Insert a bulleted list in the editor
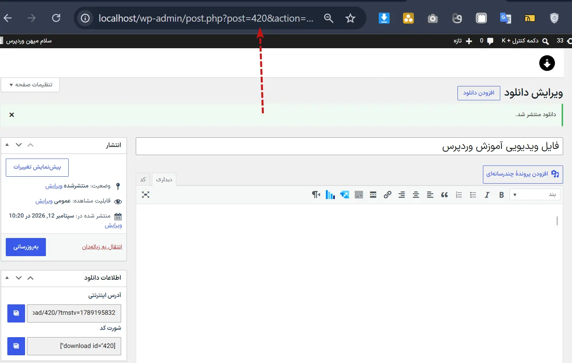 click(473, 195)
